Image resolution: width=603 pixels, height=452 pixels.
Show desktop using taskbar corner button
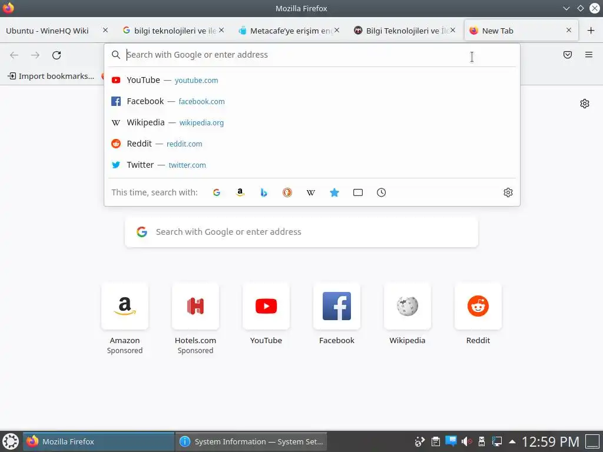click(x=592, y=441)
